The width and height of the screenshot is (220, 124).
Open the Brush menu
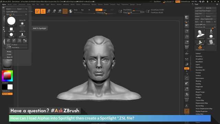(10, 4)
